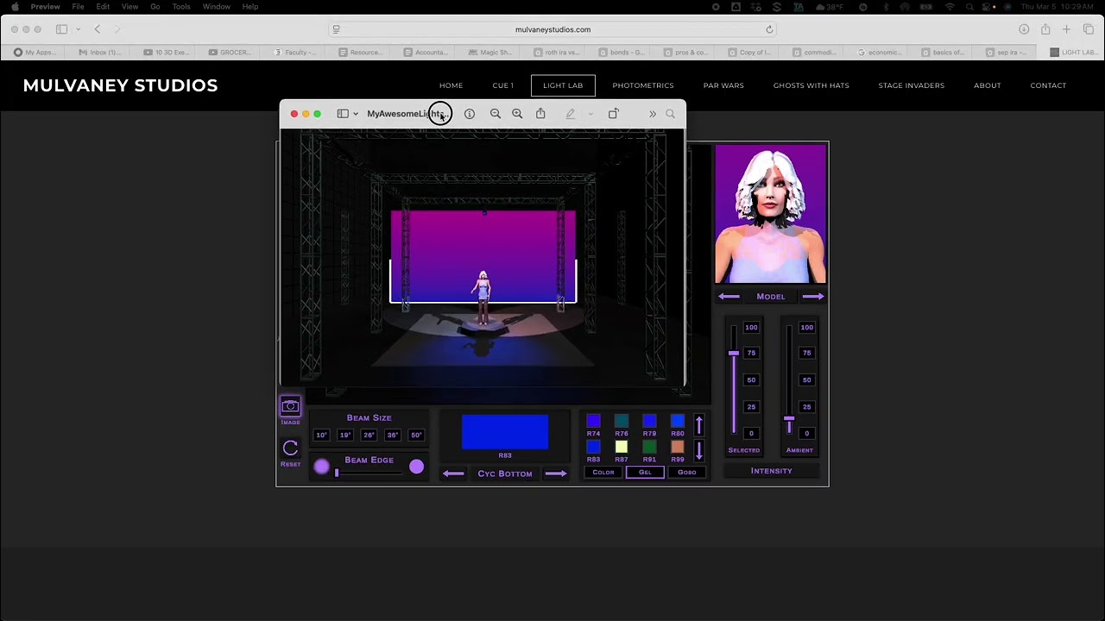Click the Safari back arrow
The width and height of the screenshot is (1105, 621).
[98, 29]
